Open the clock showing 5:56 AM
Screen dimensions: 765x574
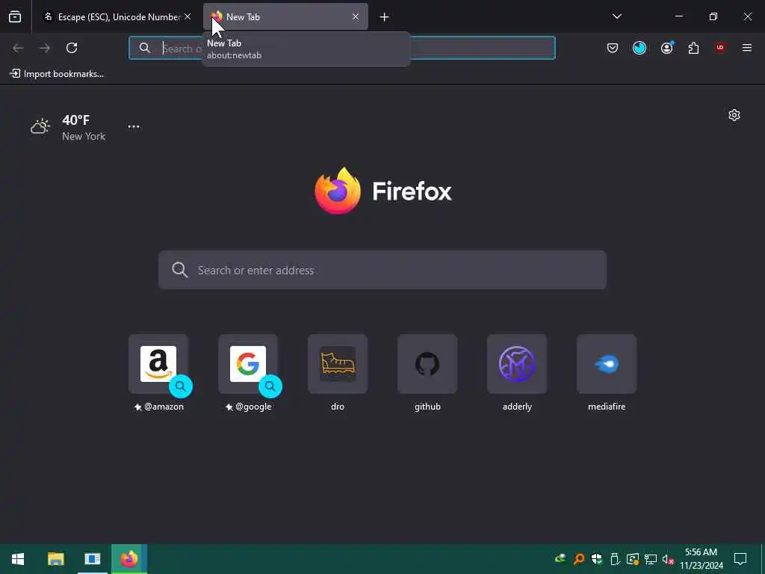[701, 559]
